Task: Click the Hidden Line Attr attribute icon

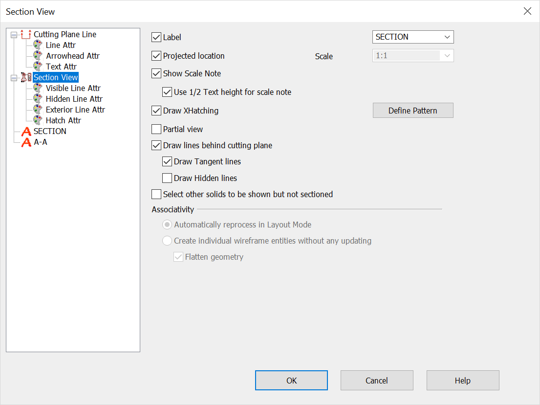Action: [x=38, y=98]
